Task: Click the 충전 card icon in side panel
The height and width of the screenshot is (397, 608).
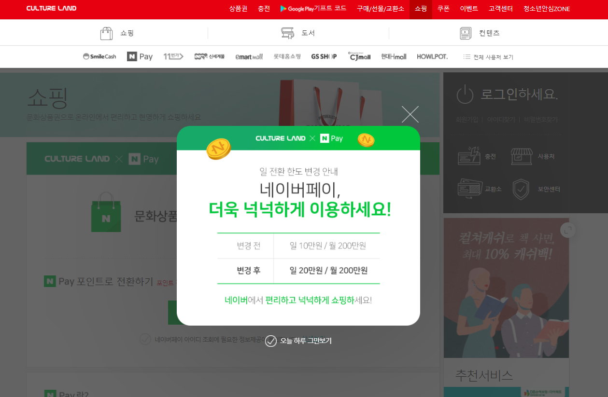Action: pyautogui.click(x=469, y=156)
